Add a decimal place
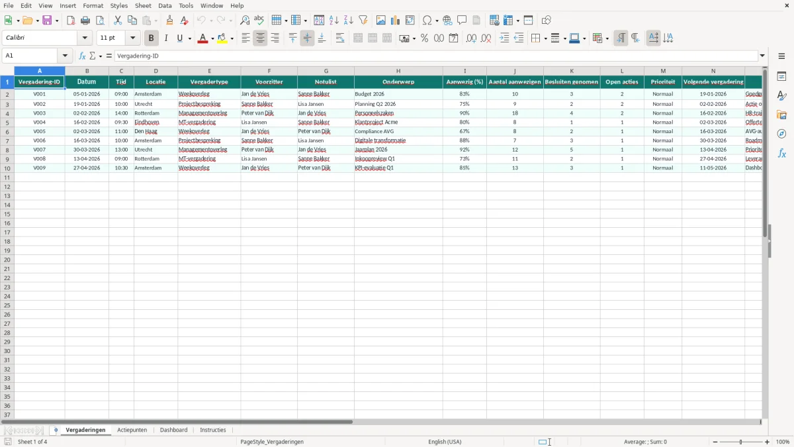 [x=471, y=38]
